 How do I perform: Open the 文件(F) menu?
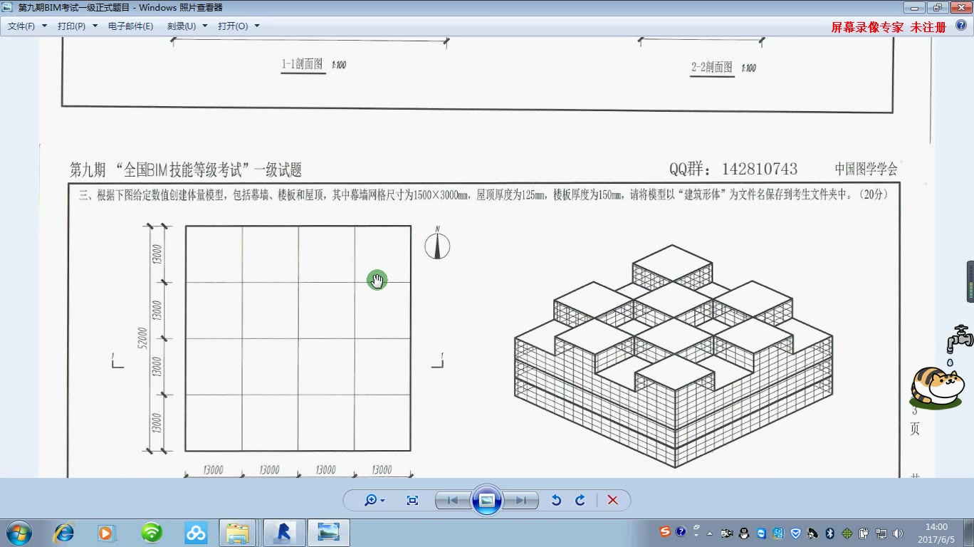click(x=25, y=24)
